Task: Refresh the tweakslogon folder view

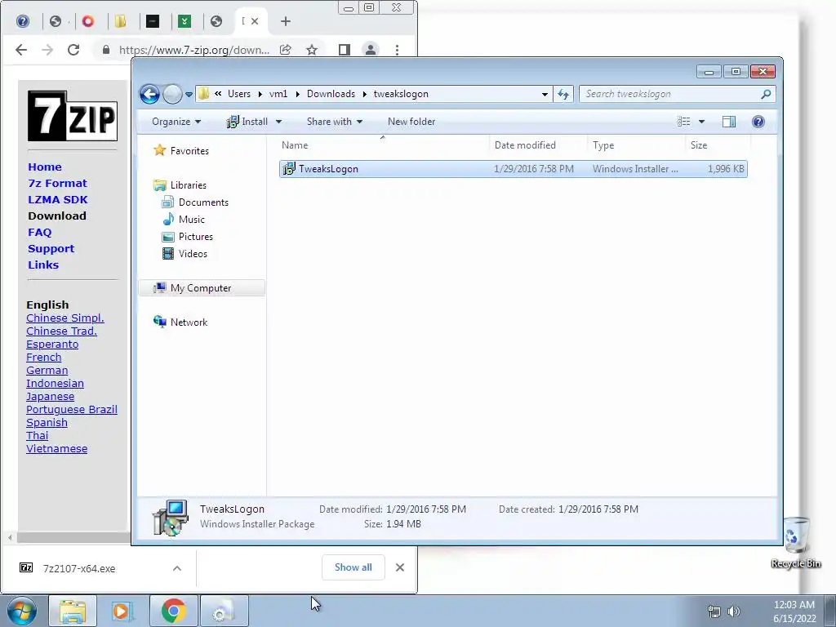Action: tap(563, 95)
